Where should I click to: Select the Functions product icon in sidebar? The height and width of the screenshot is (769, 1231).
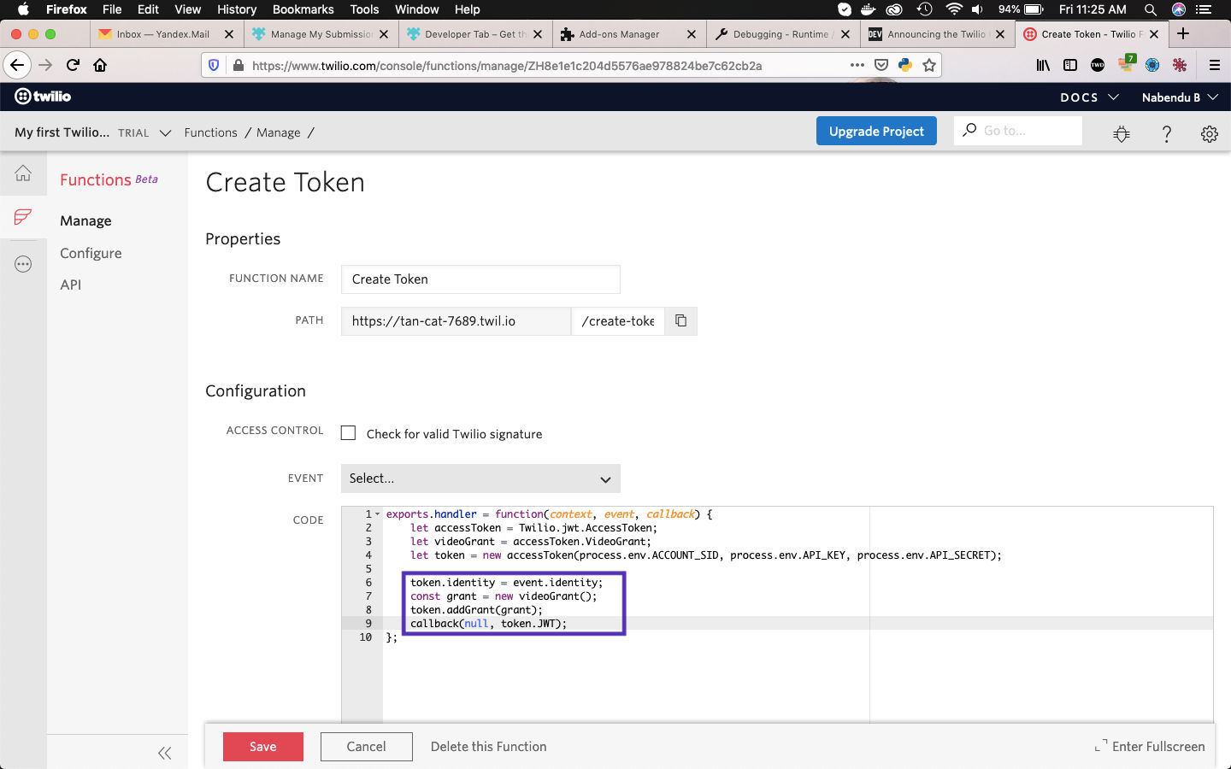pos(23,217)
